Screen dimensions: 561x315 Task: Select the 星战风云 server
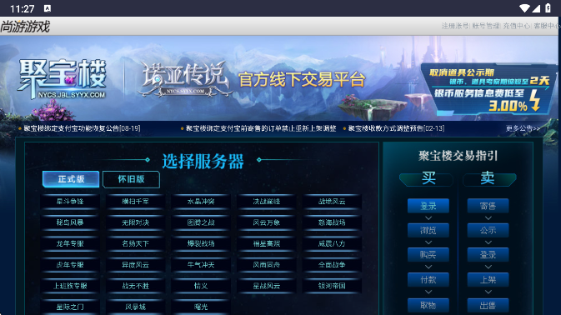266,286
